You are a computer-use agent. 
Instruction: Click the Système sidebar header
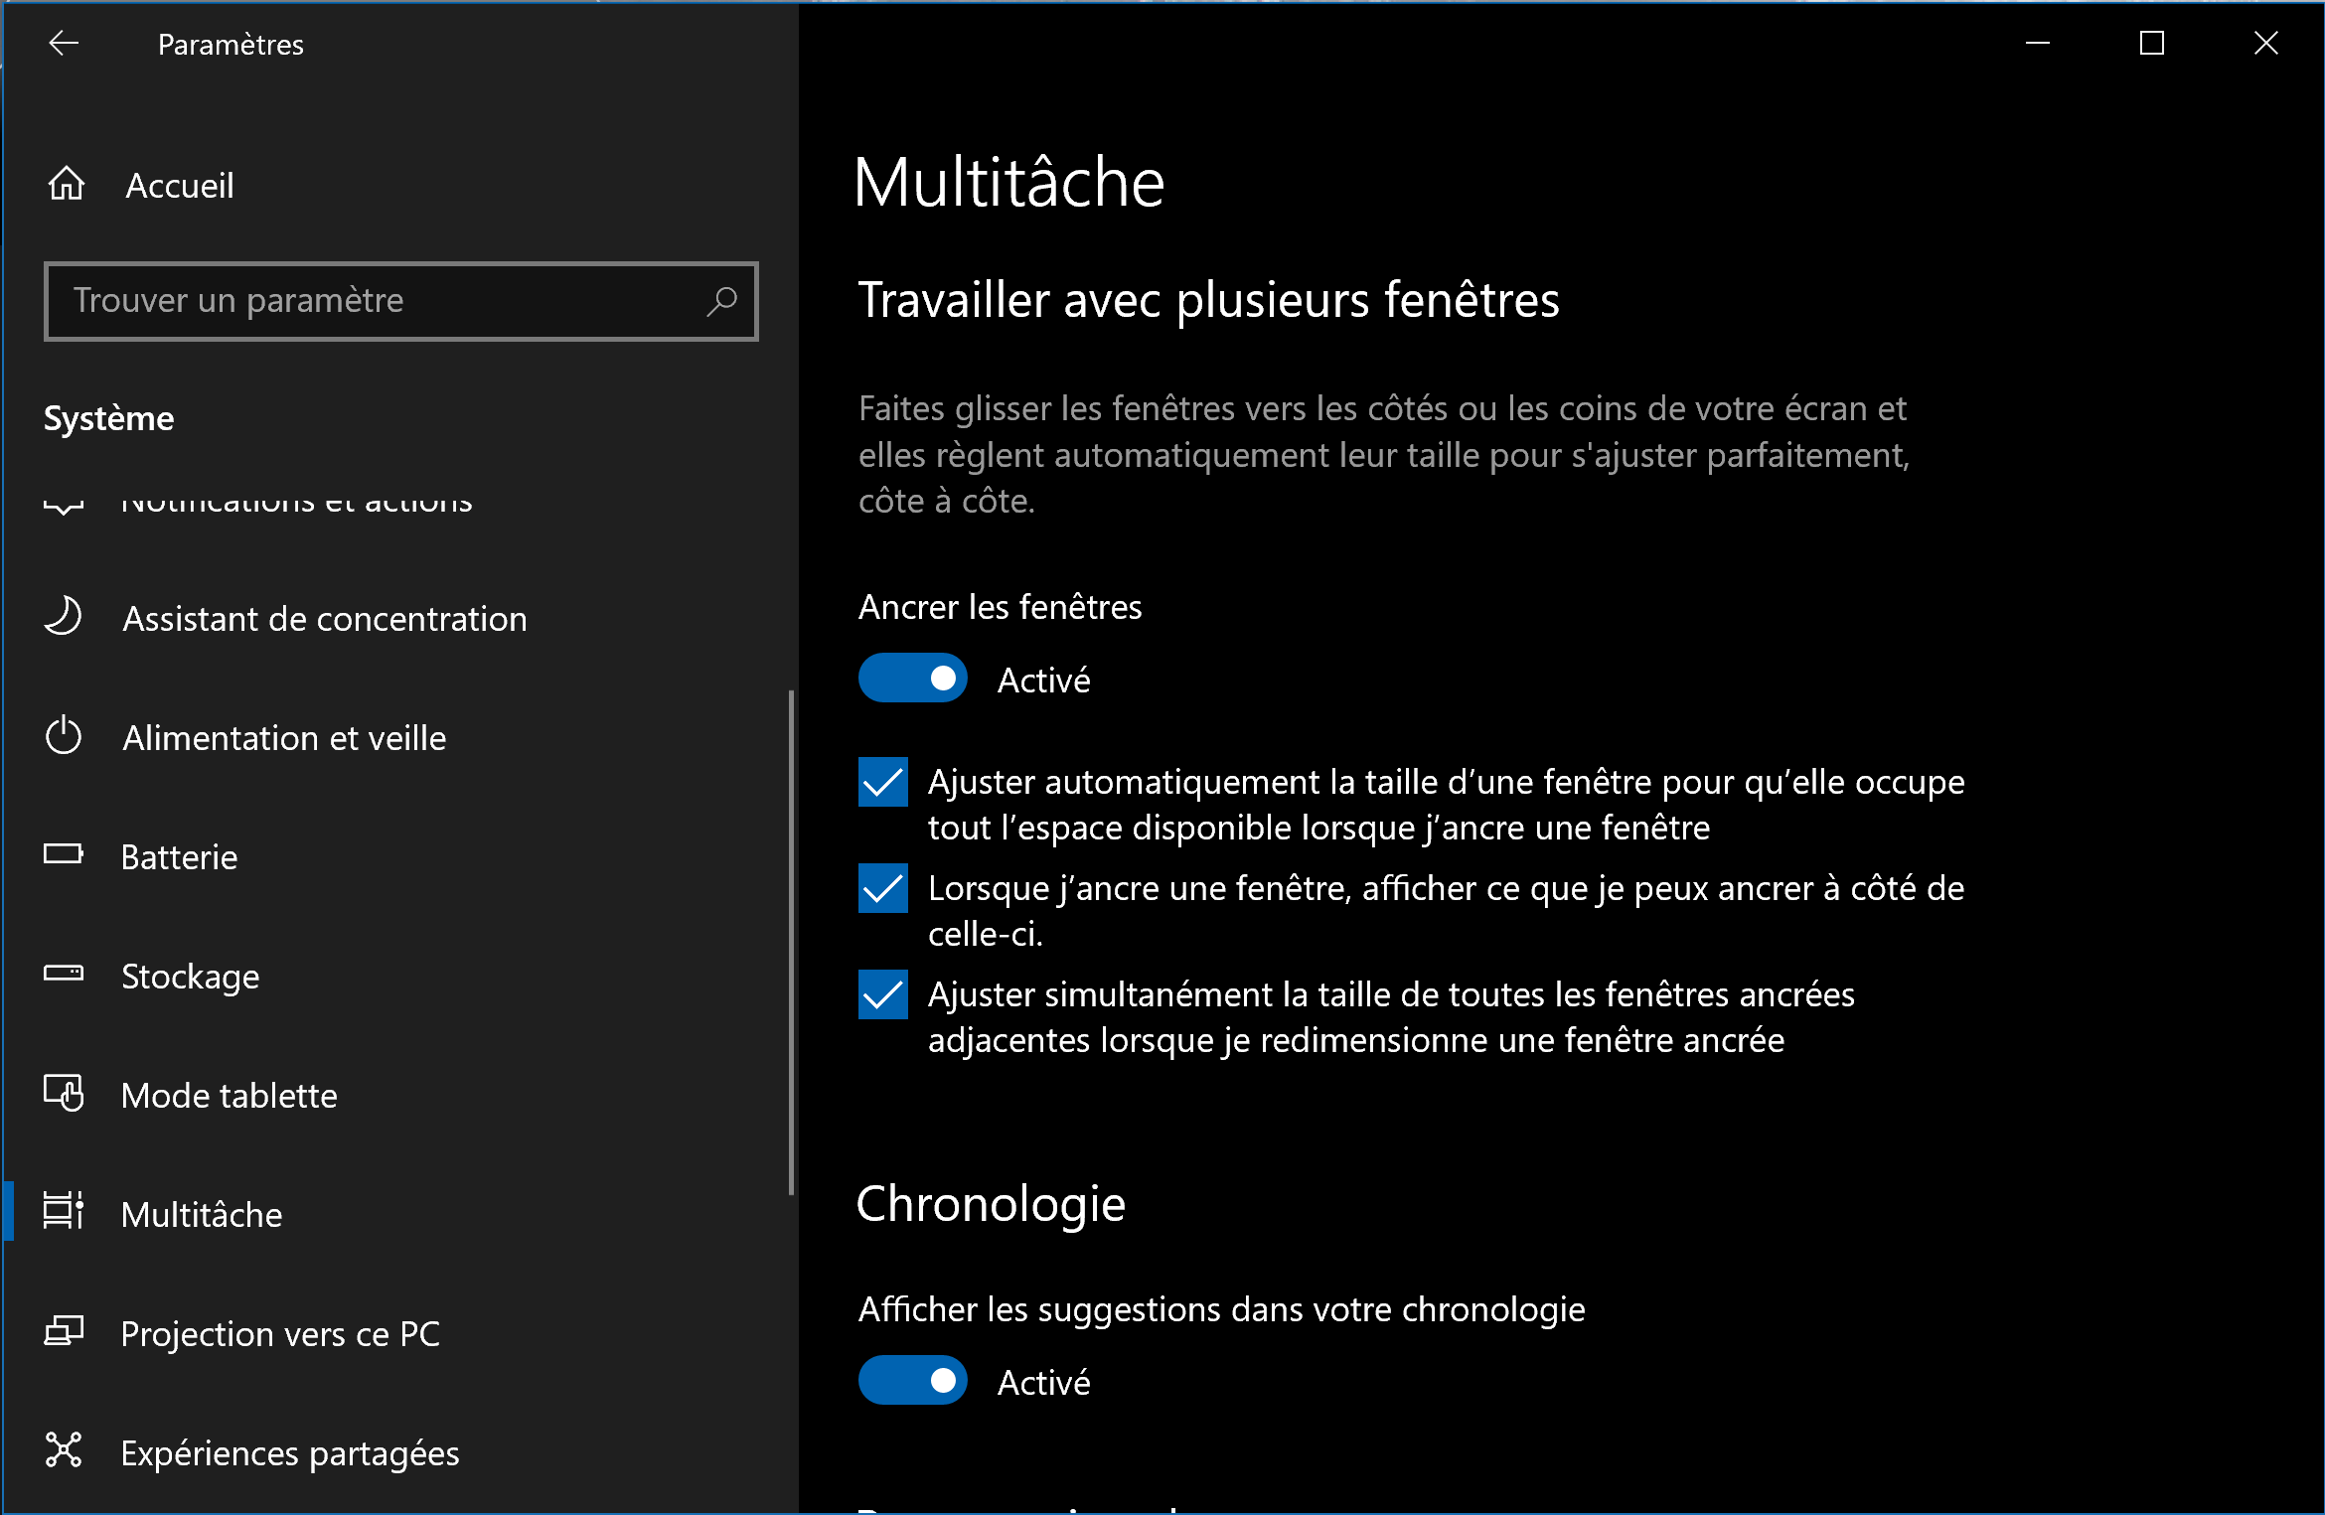(108, 419)
